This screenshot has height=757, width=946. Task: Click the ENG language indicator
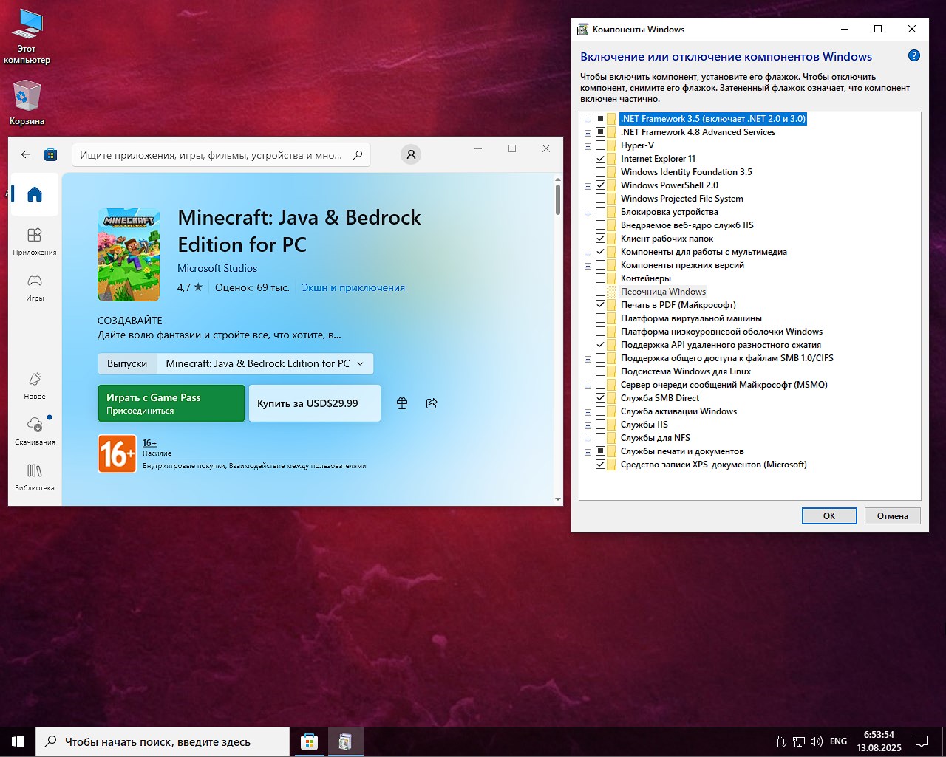[x=838, y=741]
